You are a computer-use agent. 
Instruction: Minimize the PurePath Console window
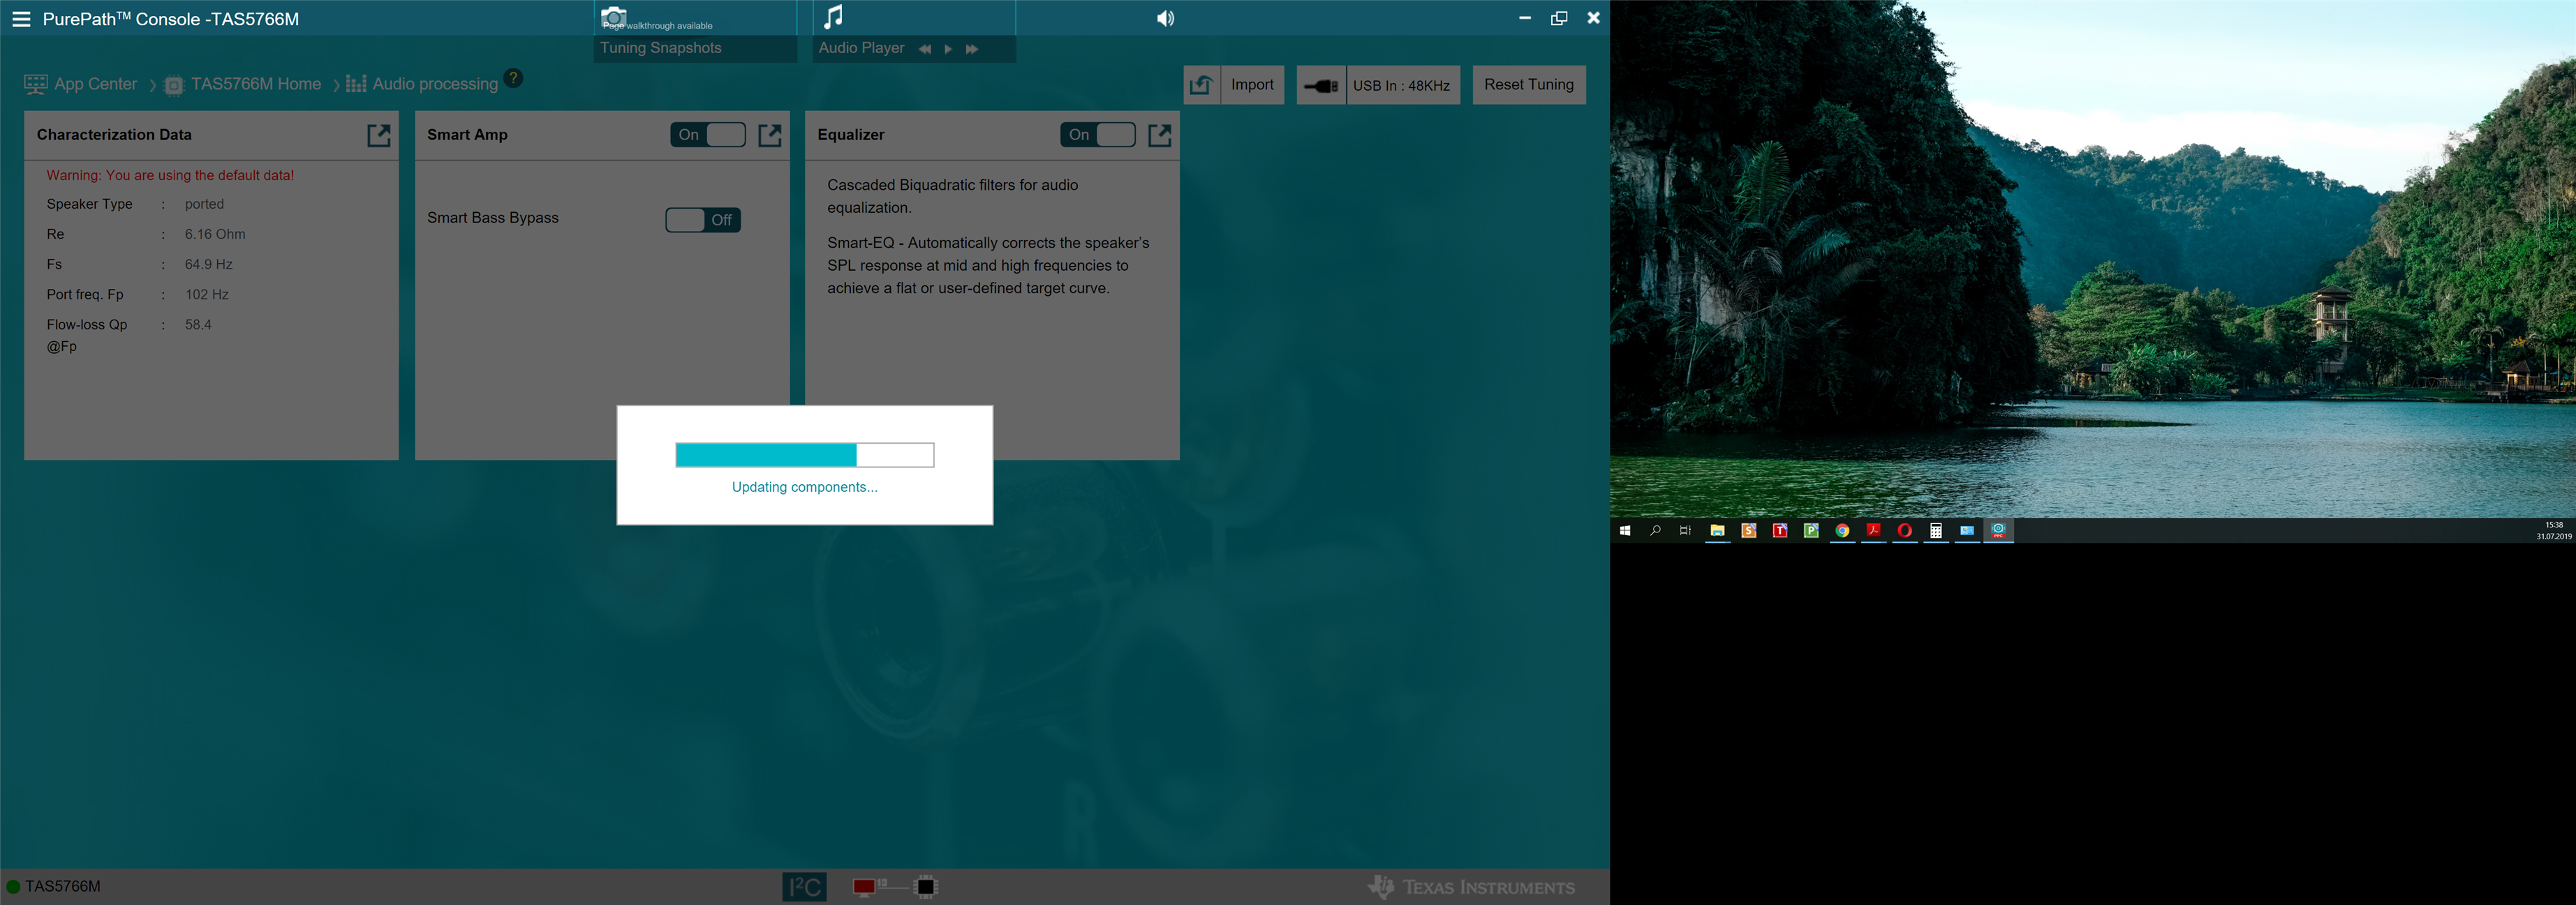(x=1525, y=18)
